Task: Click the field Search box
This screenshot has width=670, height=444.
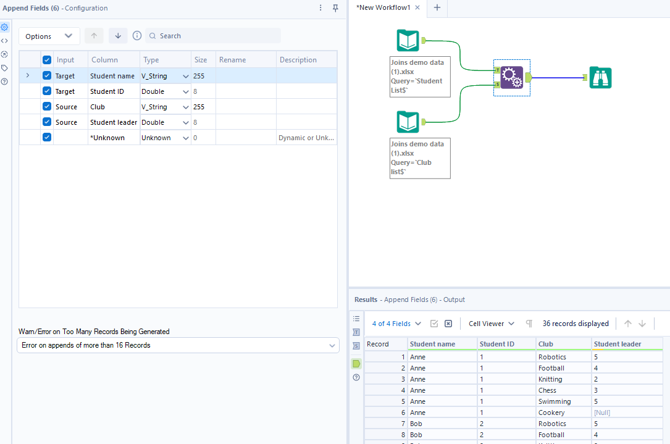Action: (x=216, y=36)
